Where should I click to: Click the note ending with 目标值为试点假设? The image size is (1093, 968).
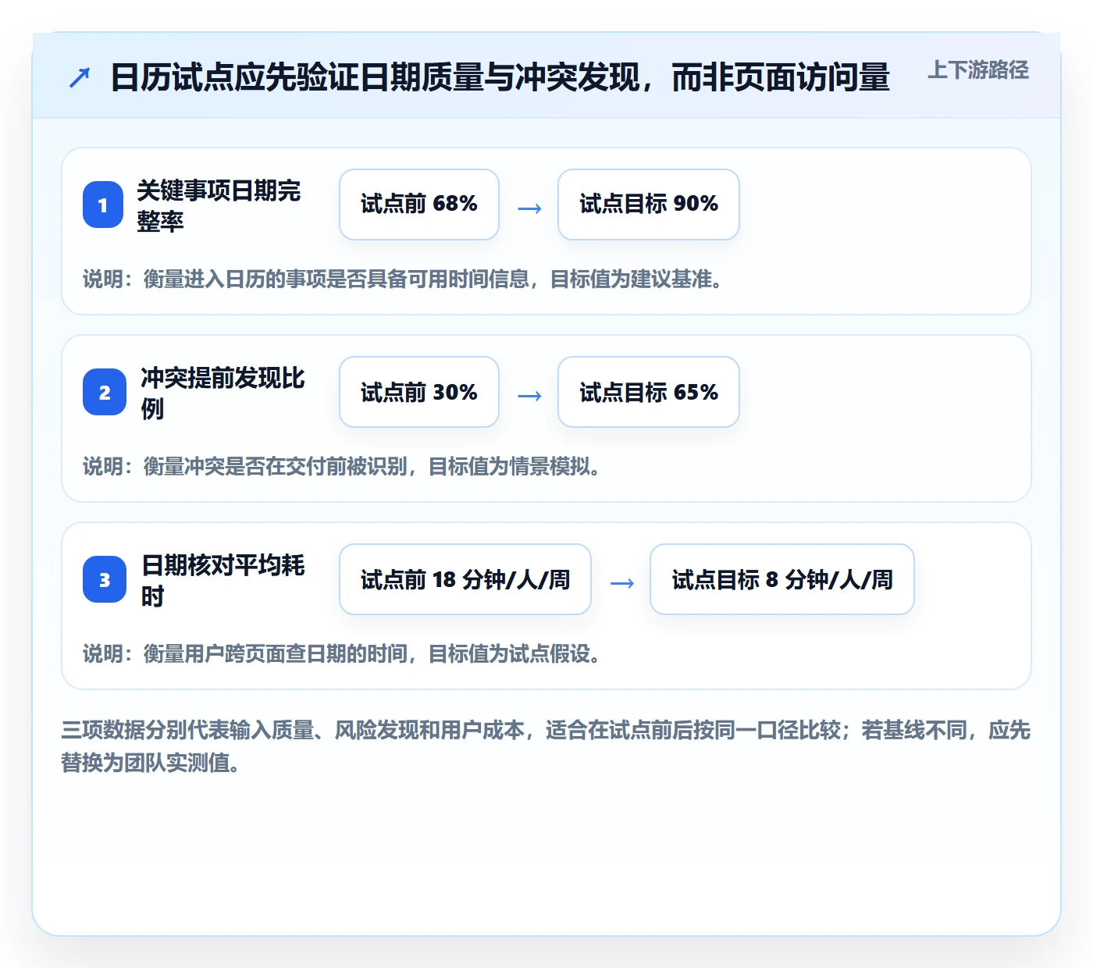(342, 653)
